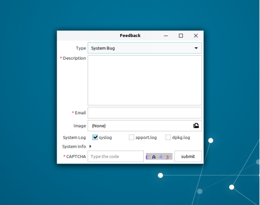The width and height of the screenshot is (260, 205).
Task: Click the Feedback window title text
Action: click(130, 36)
